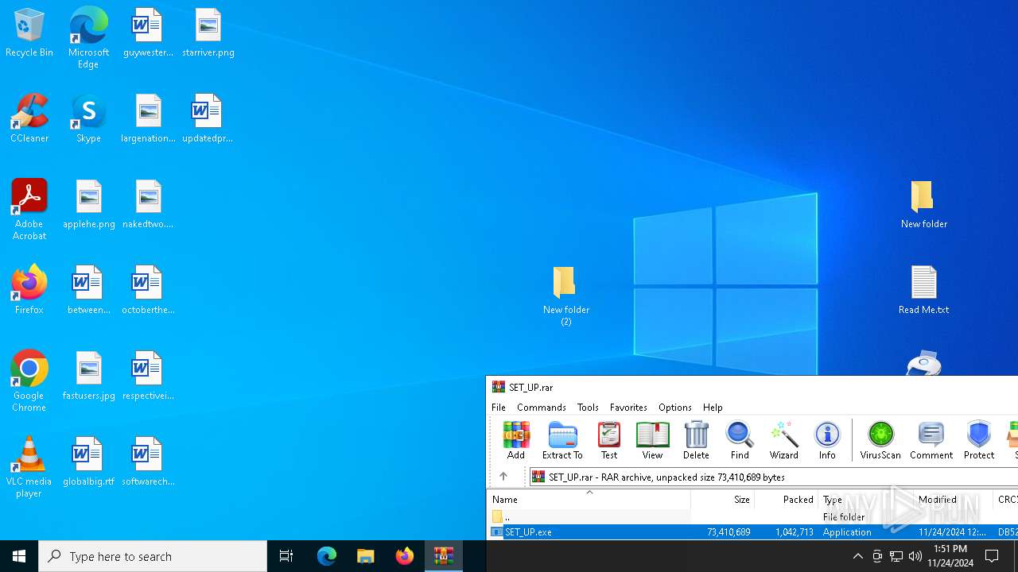Select the SET_UP.exe file row
Viewport: 1018px width, 572px height.
pos(752,532)
